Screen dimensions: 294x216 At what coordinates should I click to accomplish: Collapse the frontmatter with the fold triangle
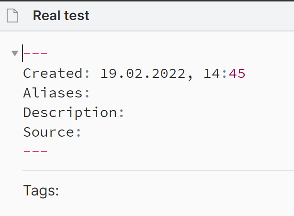[15, 53]
